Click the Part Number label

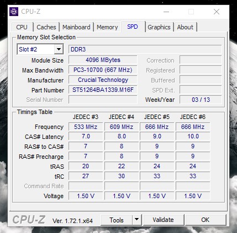pyautogui.click(x=48, y=90)
